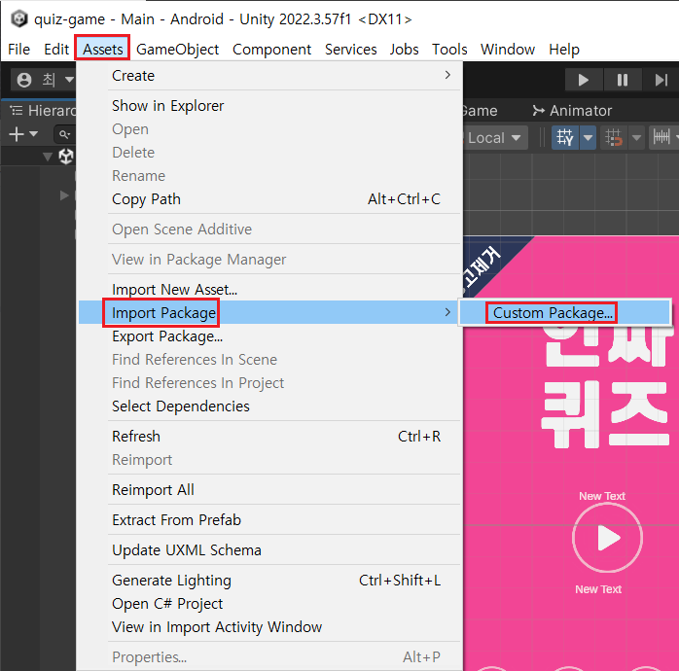Viewport: 679px width, 671px height.
Task: Open the Edit menu
Action: pyautogui.click(x=56, y=50)
